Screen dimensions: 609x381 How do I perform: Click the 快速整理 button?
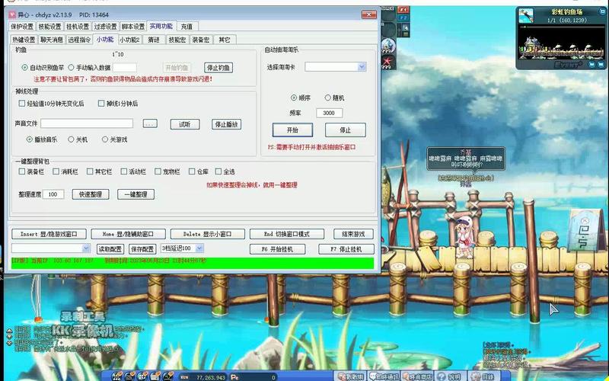pyautogui.click(x=91, y=194)
